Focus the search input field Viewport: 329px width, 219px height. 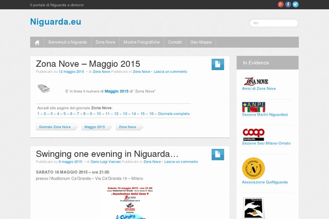[x=274, y=23]
